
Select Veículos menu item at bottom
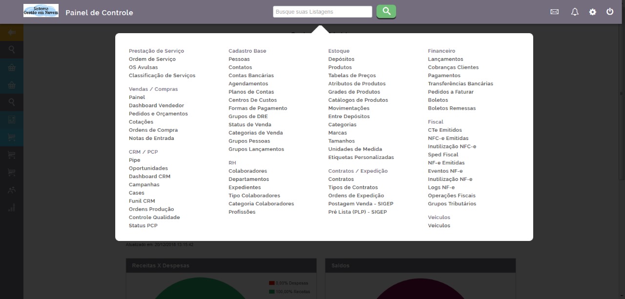pos(439,226)
